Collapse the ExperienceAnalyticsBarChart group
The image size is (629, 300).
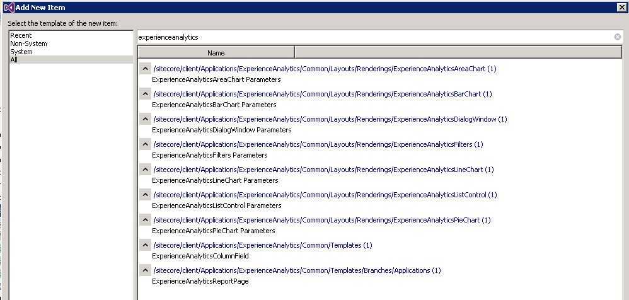(x=145, y=94)
